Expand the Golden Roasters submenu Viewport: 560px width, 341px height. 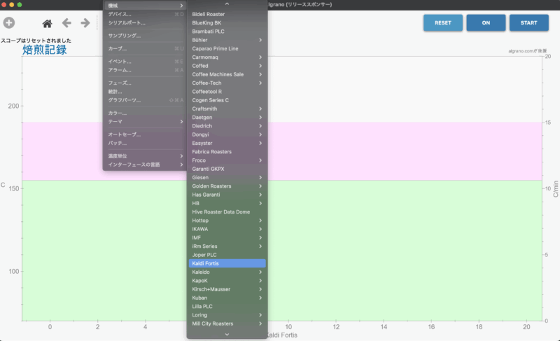pyautogui.click(x=227, y=186)
